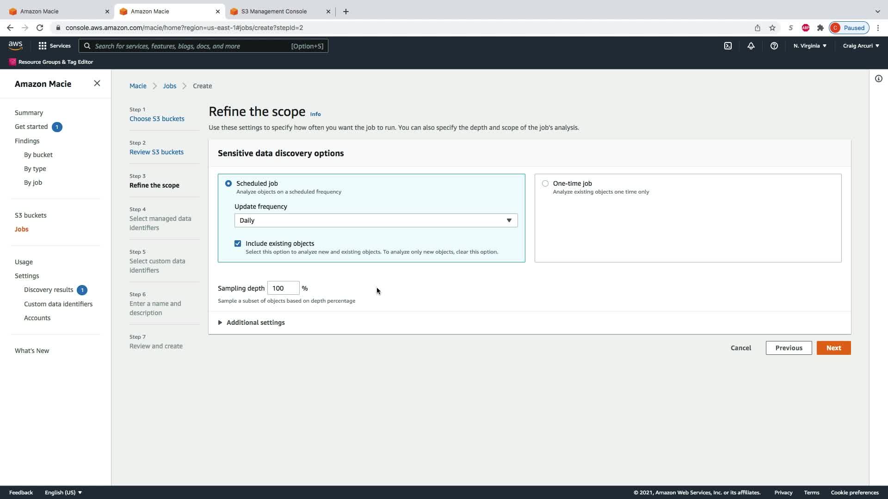Uncheck Include existing objects

coord(238,243)
